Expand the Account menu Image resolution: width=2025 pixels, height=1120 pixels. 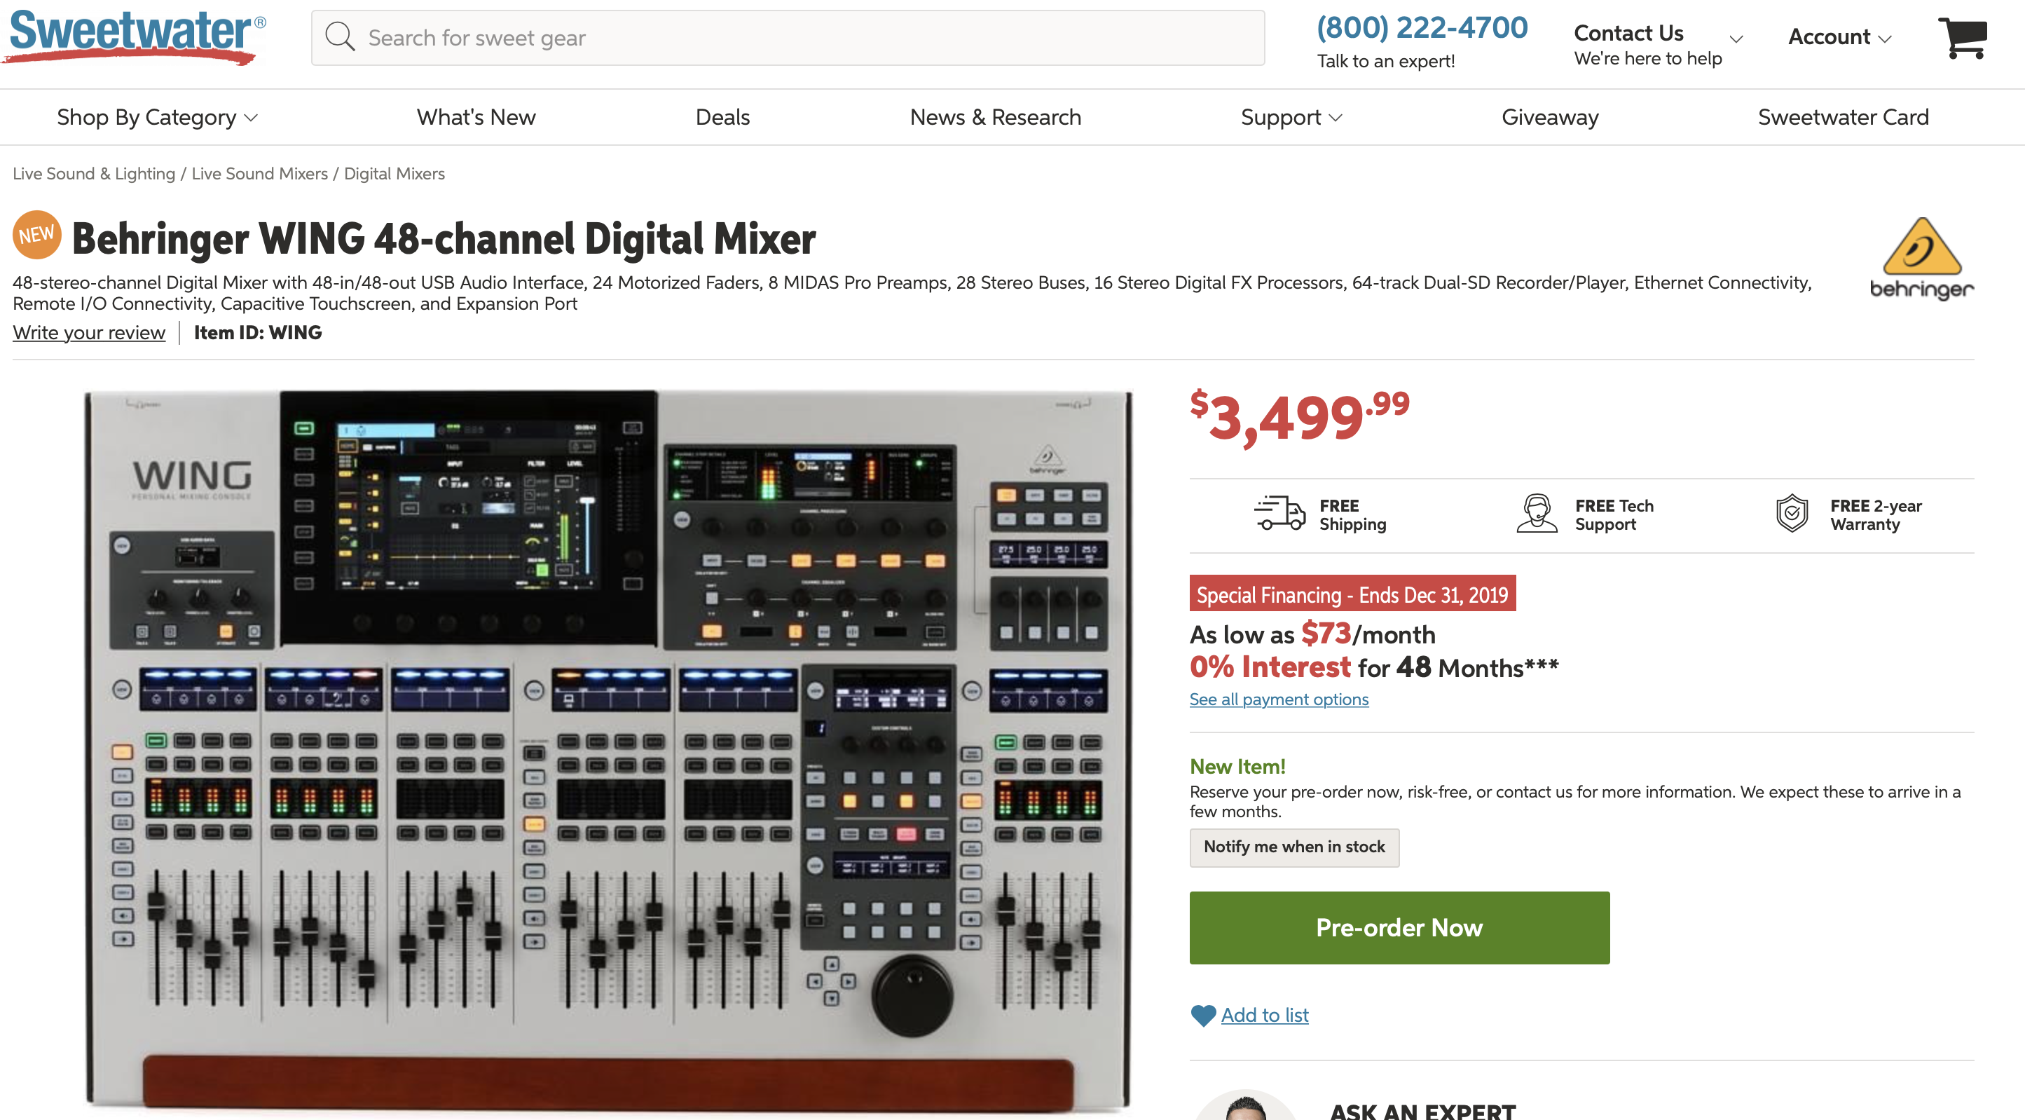pyautogui.click(x=1839, y=37)
